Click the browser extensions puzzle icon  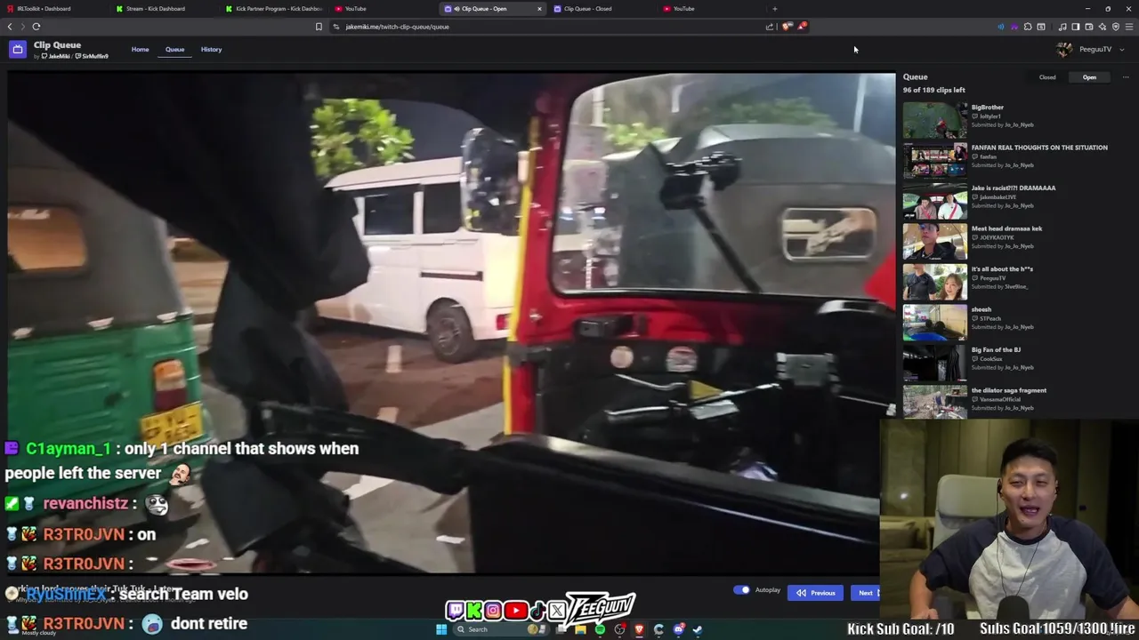(x=1028, y=27)
